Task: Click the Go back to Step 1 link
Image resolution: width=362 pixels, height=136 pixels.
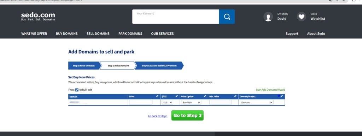Action: (158, 116)
